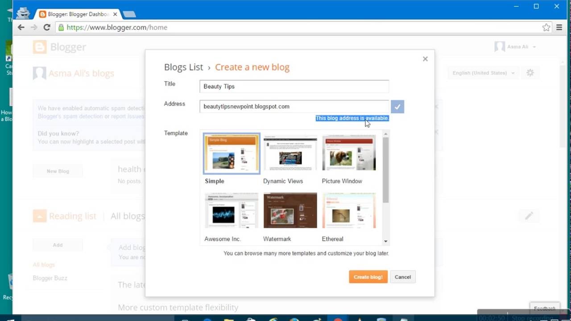This screenshot has height=321, width=571.
Task: Select the Awesome Inc. template thumbnail
Action: point(231,210)
